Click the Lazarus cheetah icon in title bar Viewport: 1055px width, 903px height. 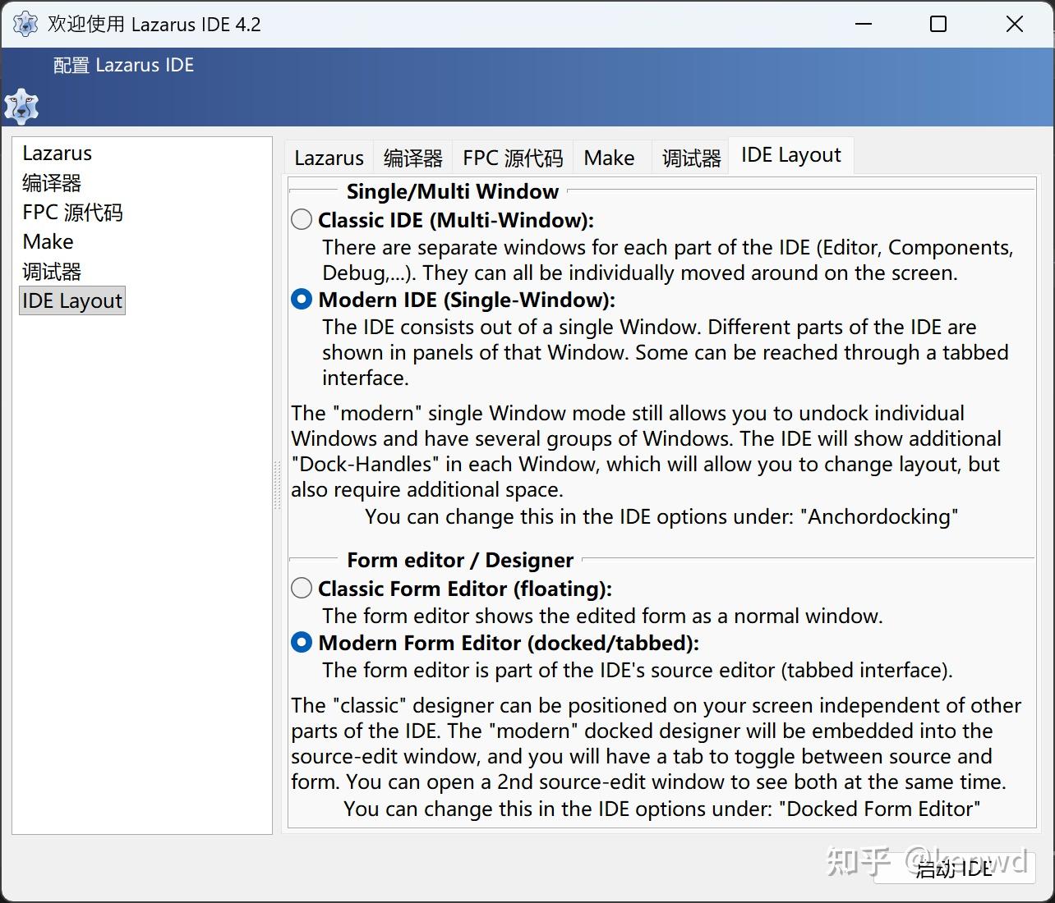click(25, 25)
